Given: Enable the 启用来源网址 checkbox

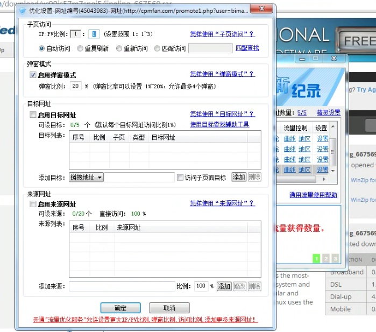Looking at the screenshot, I should (x=33, y=204).
